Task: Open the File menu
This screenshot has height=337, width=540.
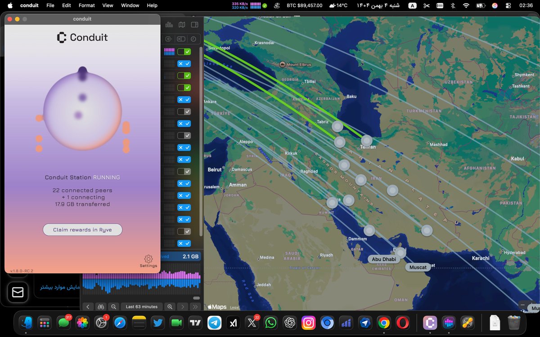Action: tap(50, 5)
